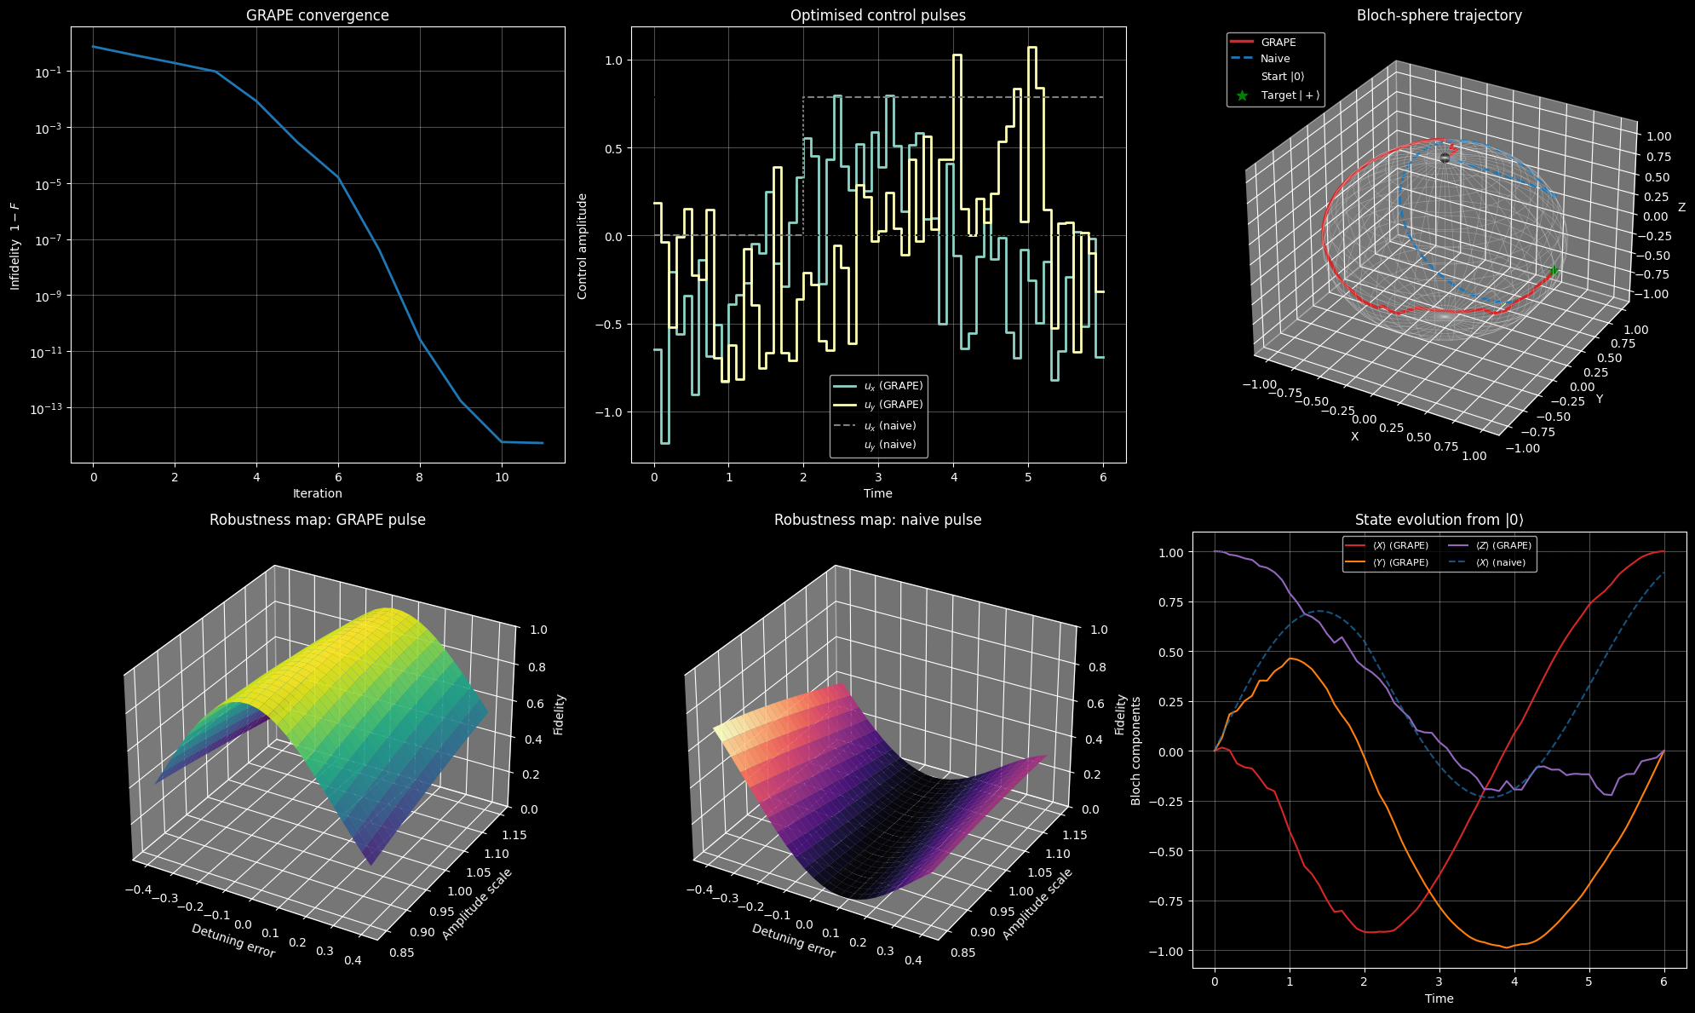Screen dimensions: 1695x1013
Task: Click 'Amplitude scale' on the GRAPE robustness map
Action: (x=477, y=904)
